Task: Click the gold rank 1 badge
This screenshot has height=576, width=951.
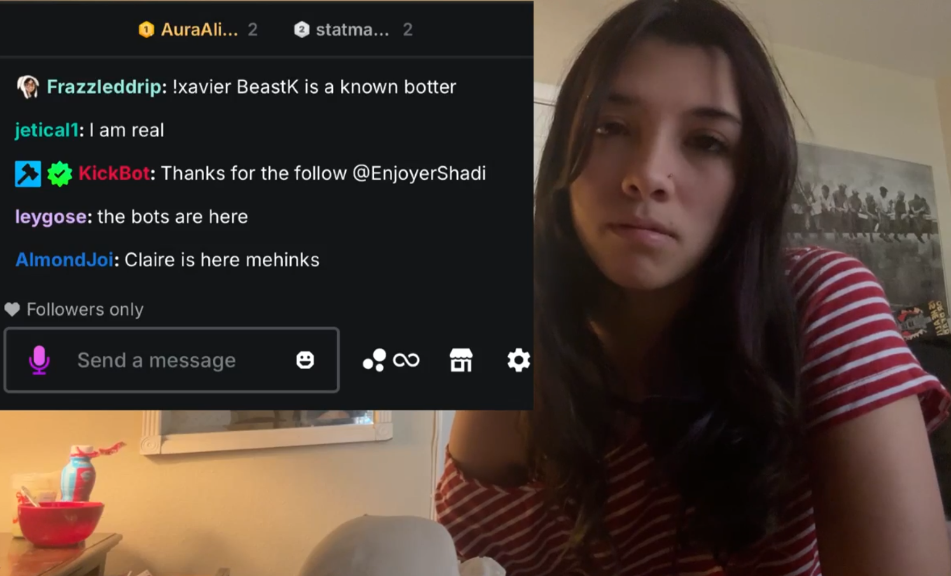Action: coord(146,30)
